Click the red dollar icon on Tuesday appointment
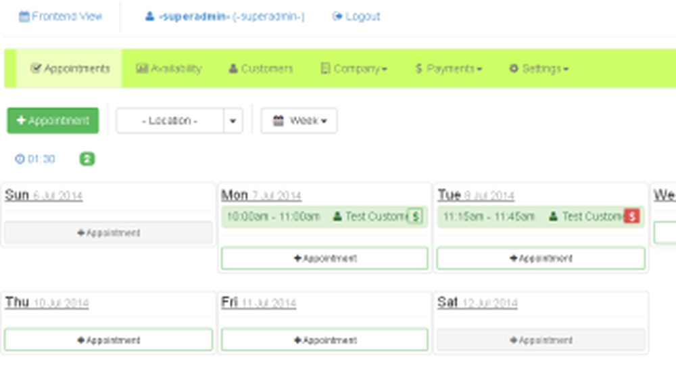Screen dimensions: 676x370 pyautogui.click(x=631, y=216)
